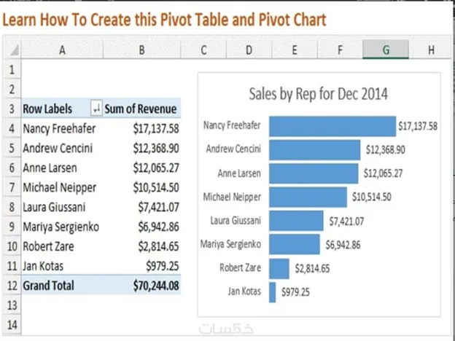Select column A header
455x341 pixels.
tap(61, 50)
